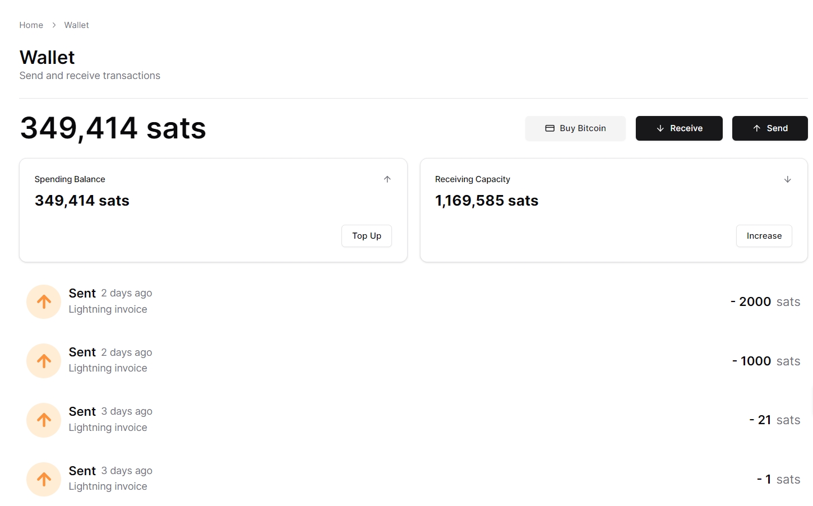Screen dimensions: 813x506
Task: Top Up the spending balance
Action: (366, 236)
